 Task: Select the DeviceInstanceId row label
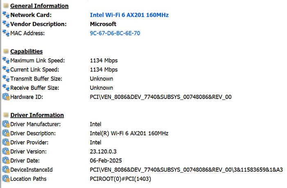(31, 170)
